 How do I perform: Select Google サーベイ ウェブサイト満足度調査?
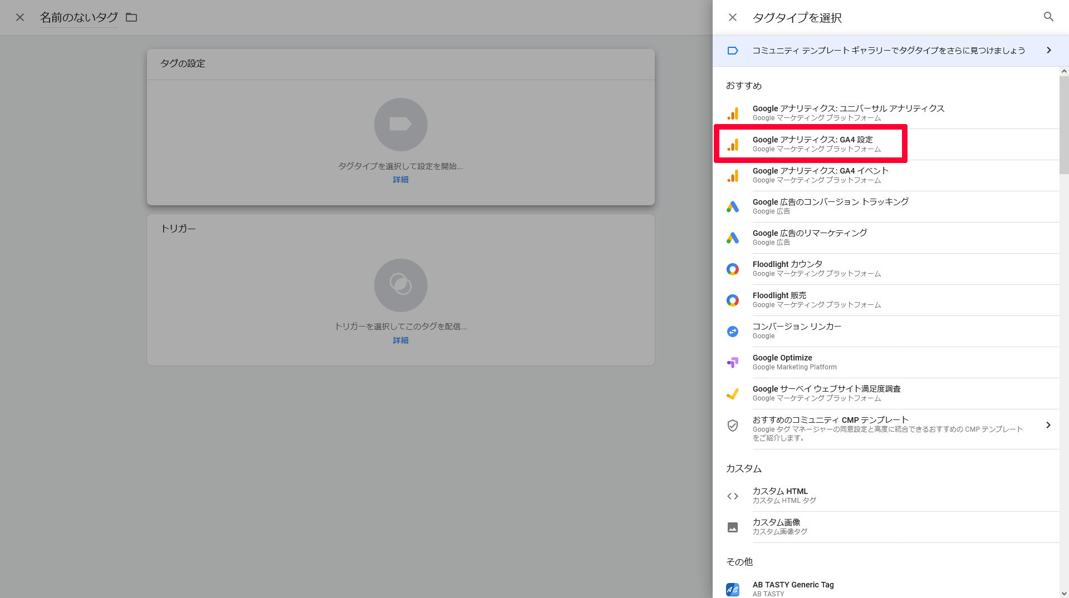click(x=886, y=394)
